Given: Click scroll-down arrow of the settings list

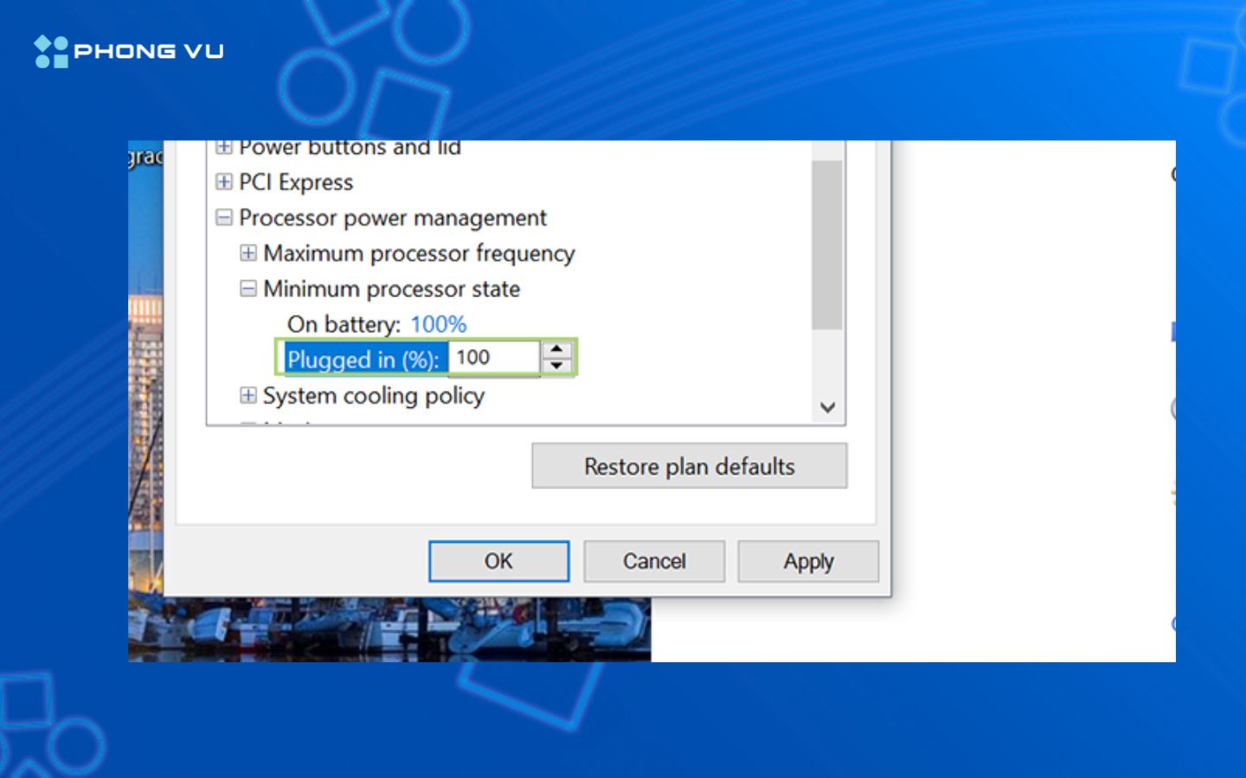Looking at the screenshot, I should pos(827,407).
